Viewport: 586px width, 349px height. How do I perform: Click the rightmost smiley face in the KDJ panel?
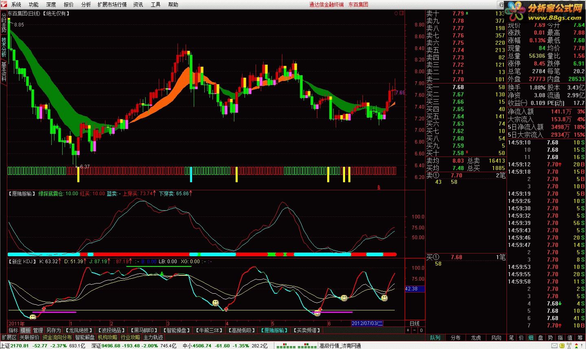(x=384, y=298)
